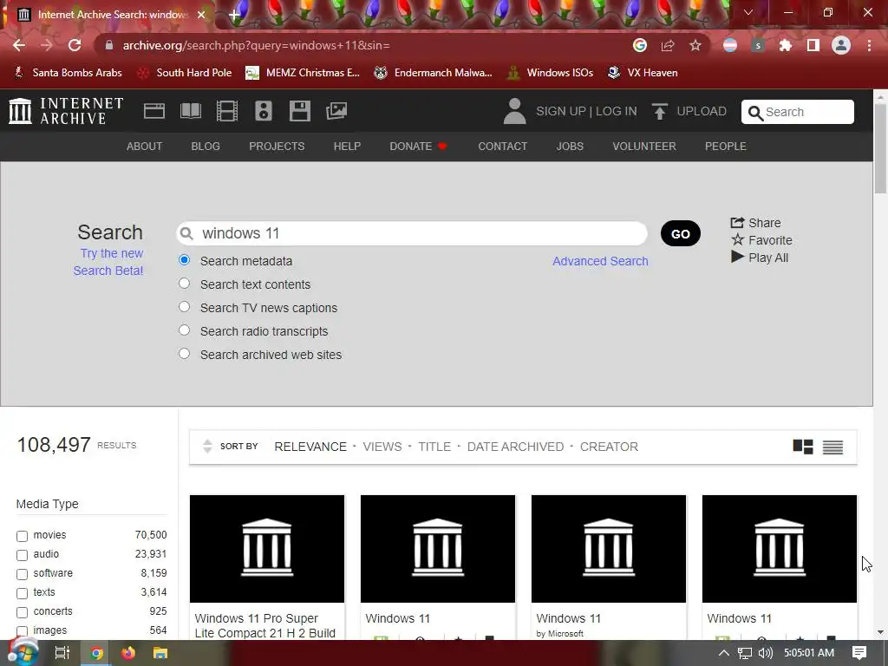Viewport: 888px width, 666px height.
Task: Click the Share link
Action: pos(755,223)
